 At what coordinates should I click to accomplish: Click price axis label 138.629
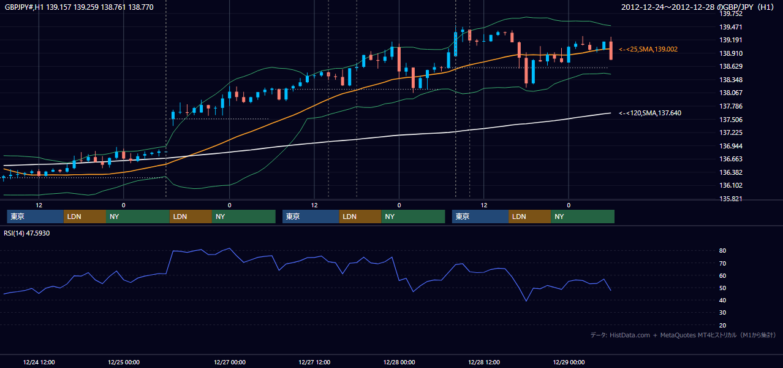point(731,66)
